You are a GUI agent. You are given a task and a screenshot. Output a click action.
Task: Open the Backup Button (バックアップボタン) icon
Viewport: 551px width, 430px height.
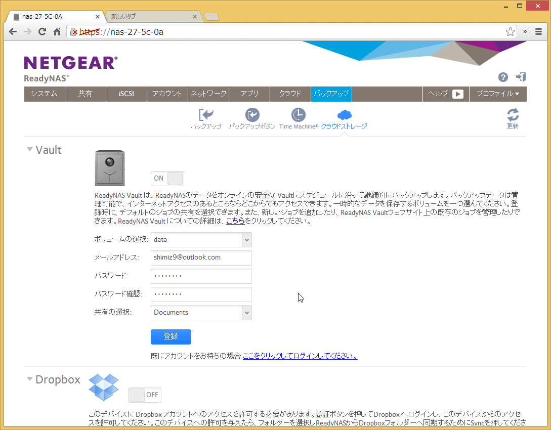tap(252, 115)
